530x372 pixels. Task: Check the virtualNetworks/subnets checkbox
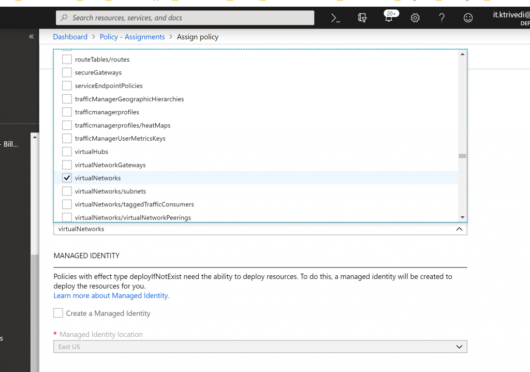click(67, 191)
